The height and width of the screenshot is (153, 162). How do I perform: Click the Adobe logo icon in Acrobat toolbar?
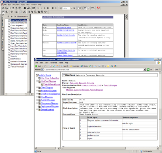pos(98,8)
